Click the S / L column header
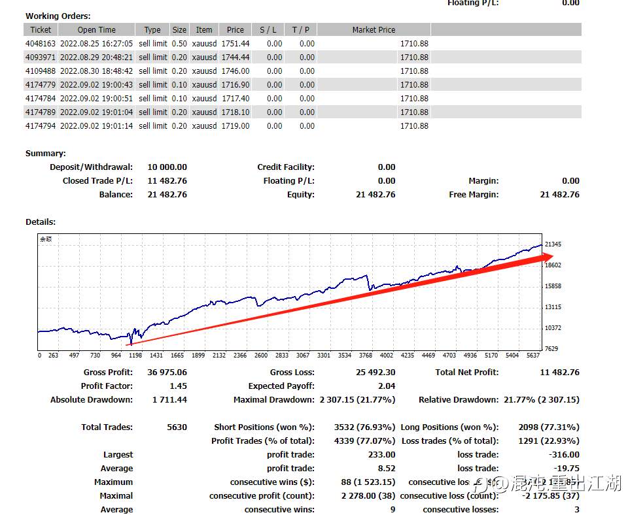The height and width of the screenshot is (515, 628). tap(268, 30)
